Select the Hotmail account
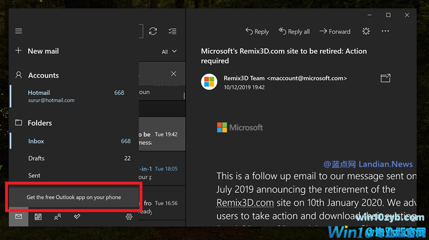The image size is (429, 240). click(74, 96)
